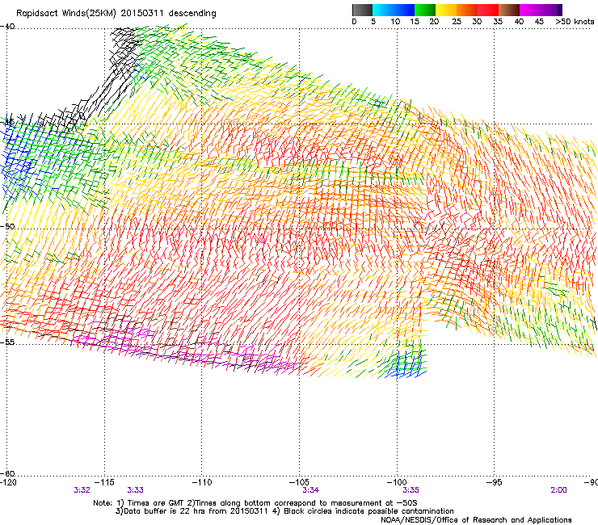Click the brown 35-40 knots legend swatch
This screenshot has width=598, height=525.
[x=509, y=10]
